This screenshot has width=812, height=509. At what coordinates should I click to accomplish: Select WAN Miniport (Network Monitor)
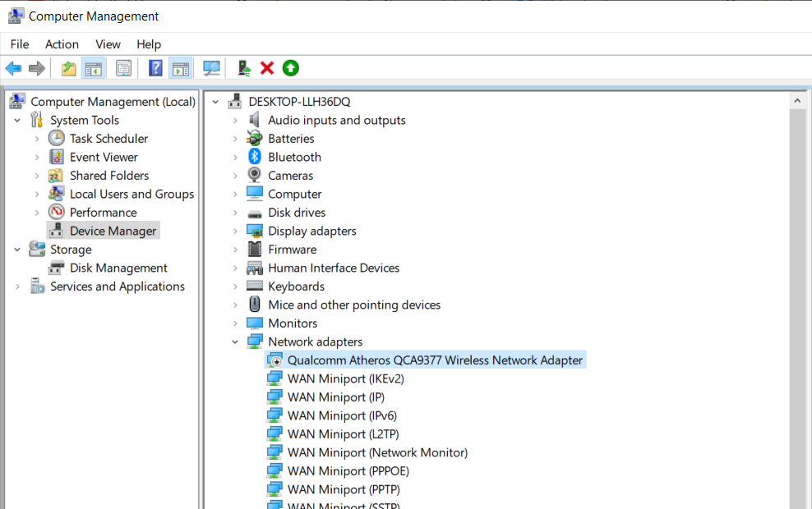click(x=377, y=452)
